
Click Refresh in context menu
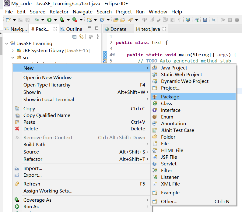[x=82, y=184]
